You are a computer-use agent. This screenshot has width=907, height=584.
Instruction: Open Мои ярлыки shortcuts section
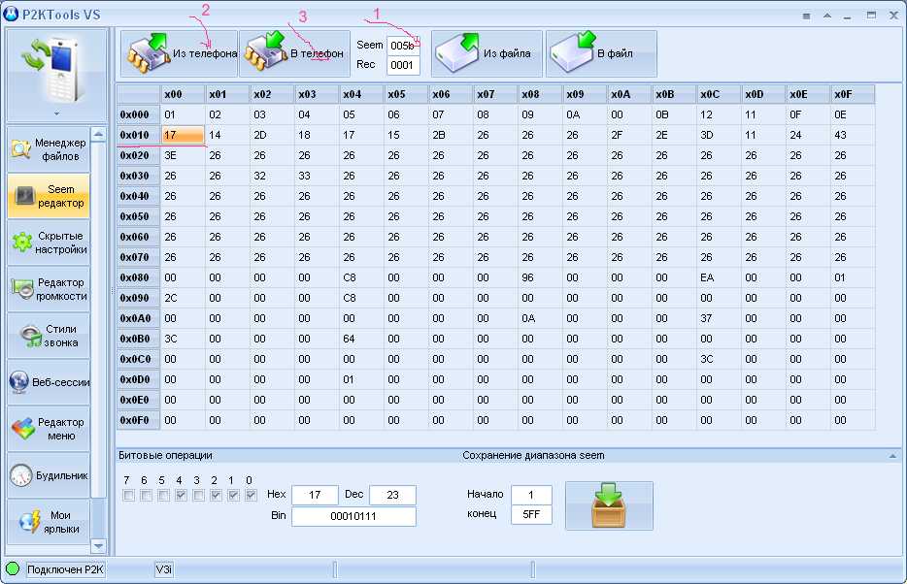click(50, 522)
